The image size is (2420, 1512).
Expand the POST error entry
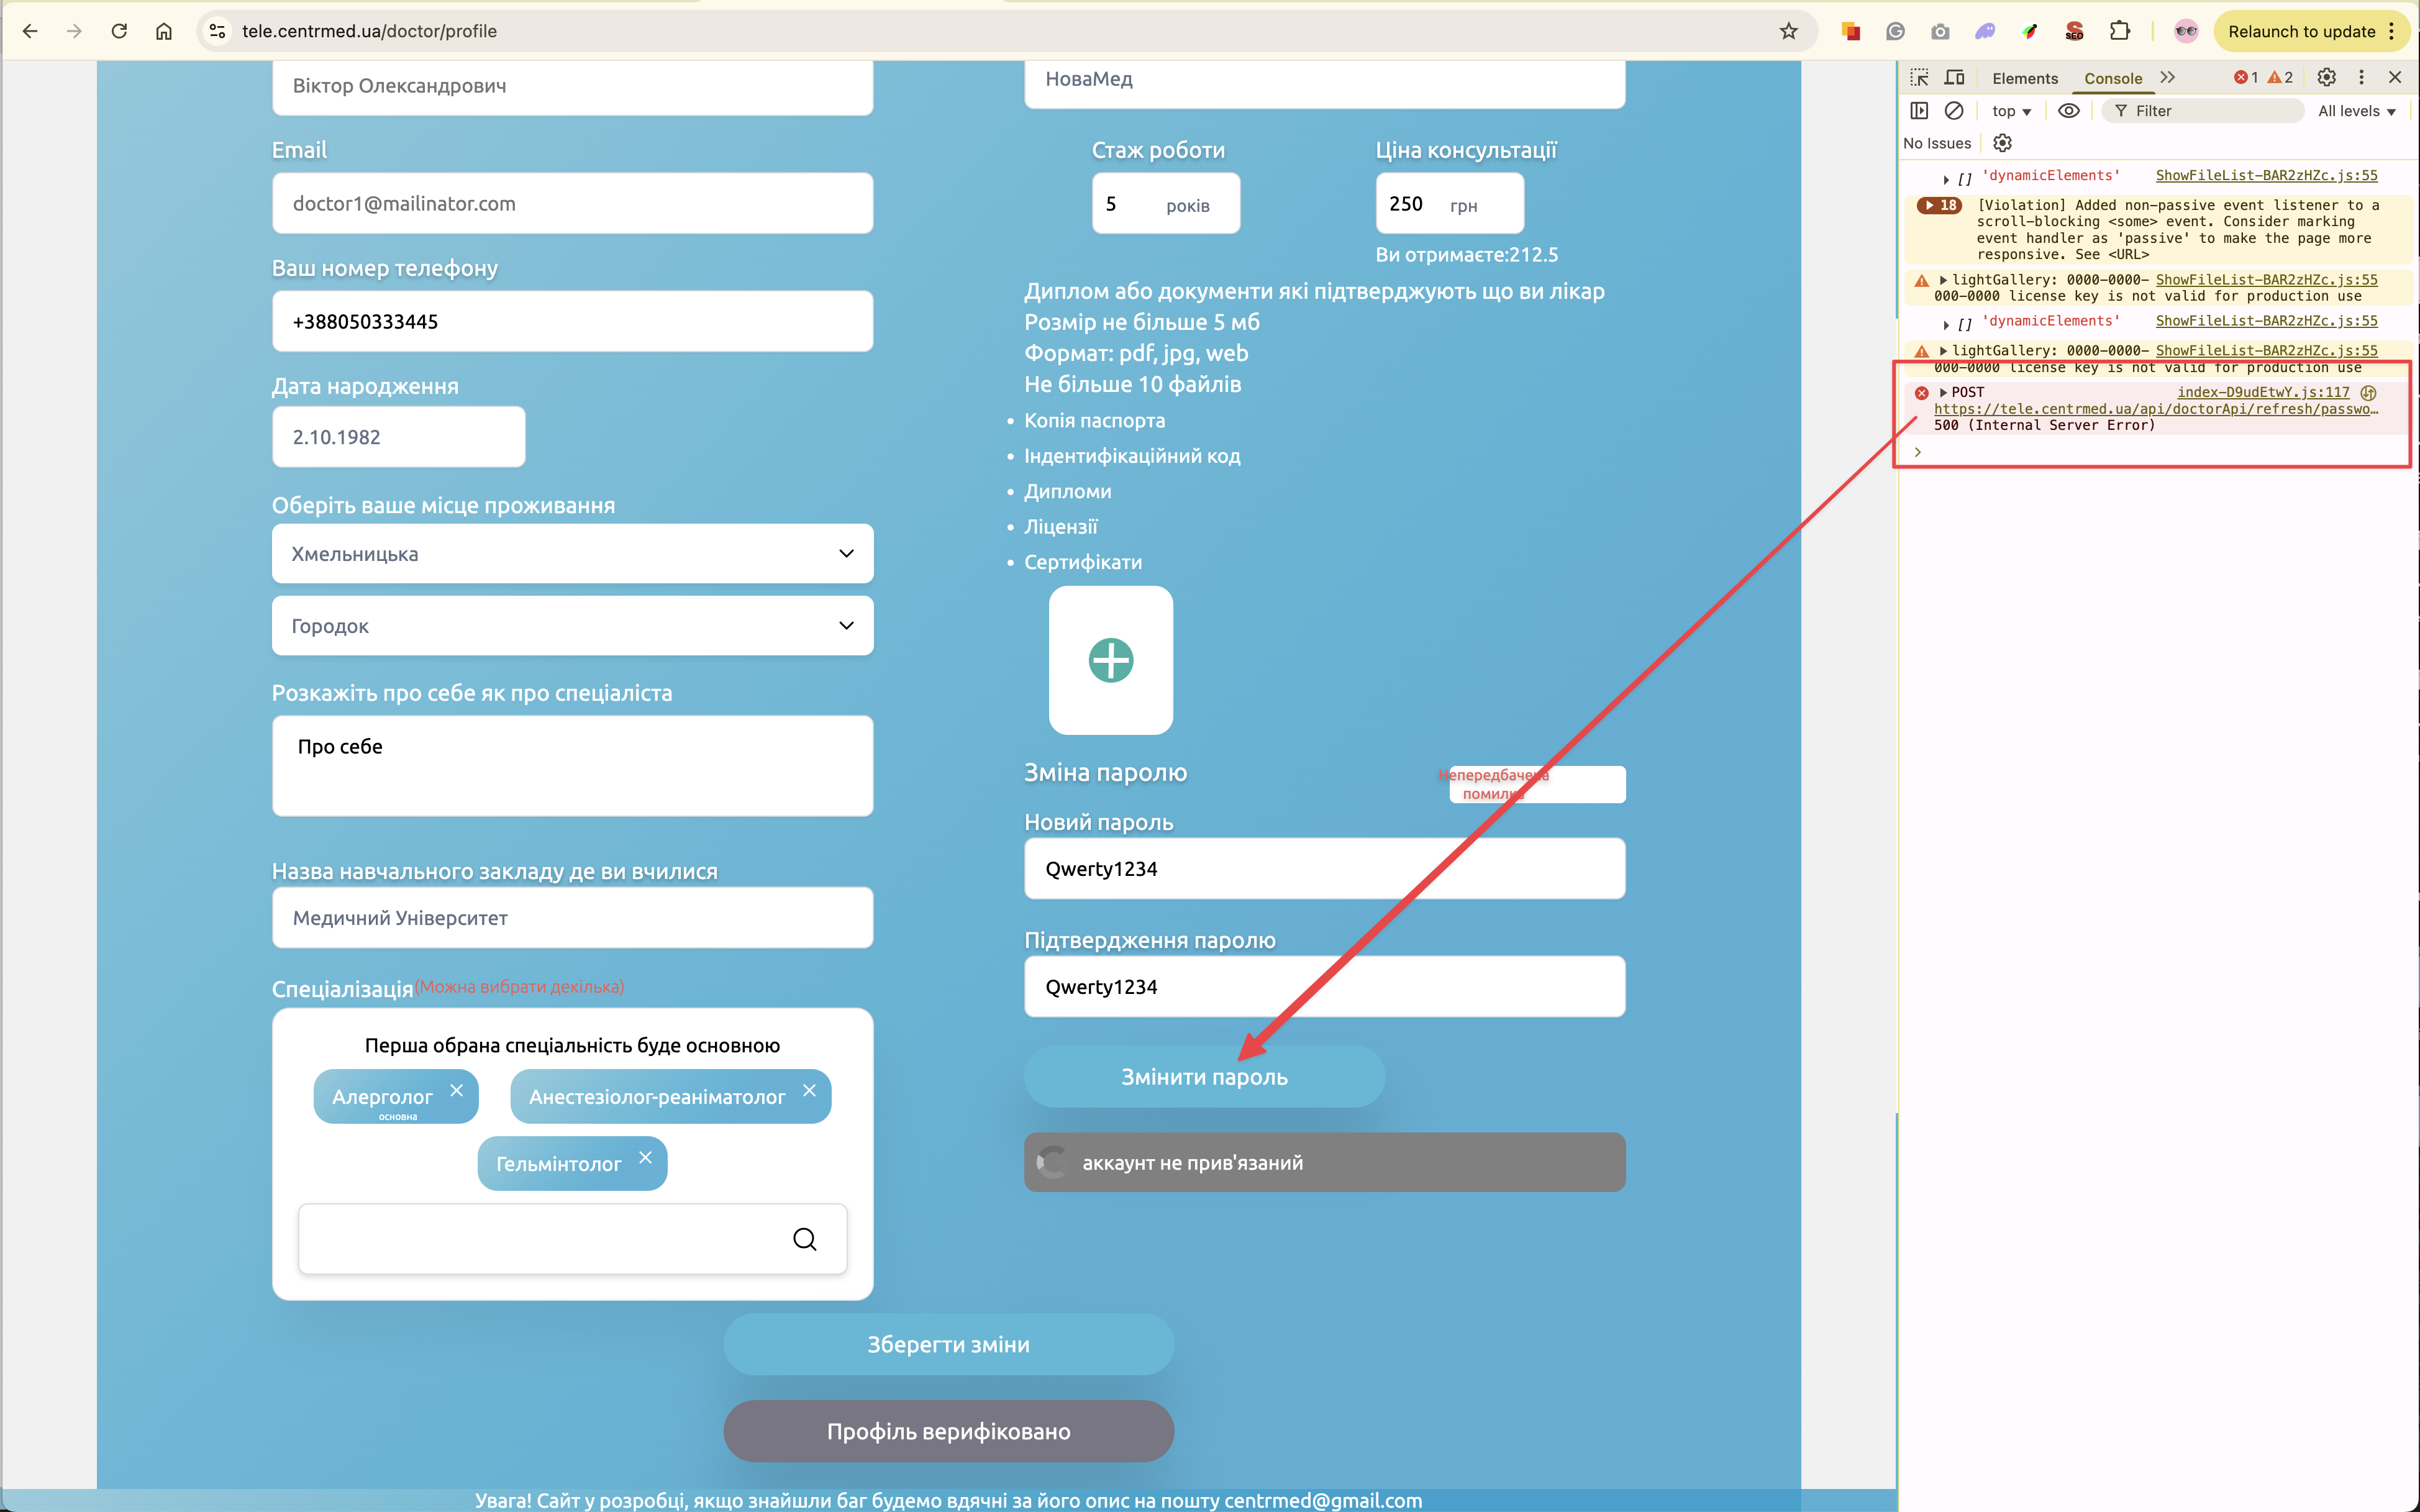[1943, 392]
